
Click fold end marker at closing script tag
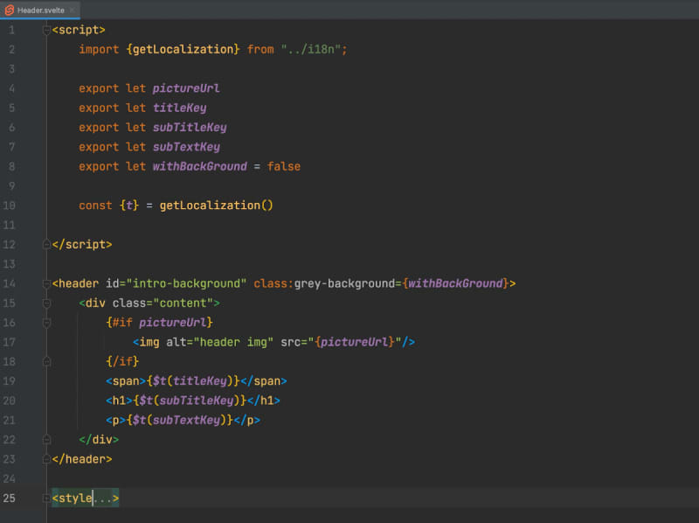(x=46, y=244)
